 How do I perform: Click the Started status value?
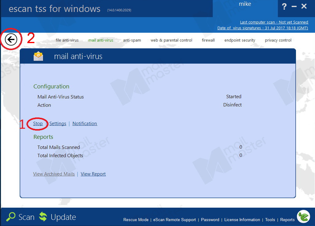click(234, 96)
